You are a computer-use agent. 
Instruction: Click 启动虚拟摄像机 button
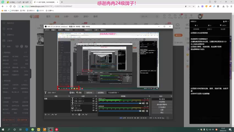[x=162, y=105]
